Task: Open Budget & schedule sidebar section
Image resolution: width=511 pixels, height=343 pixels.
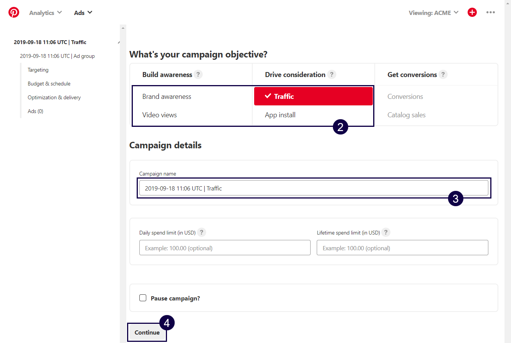Action: click(x=49, y=84)
